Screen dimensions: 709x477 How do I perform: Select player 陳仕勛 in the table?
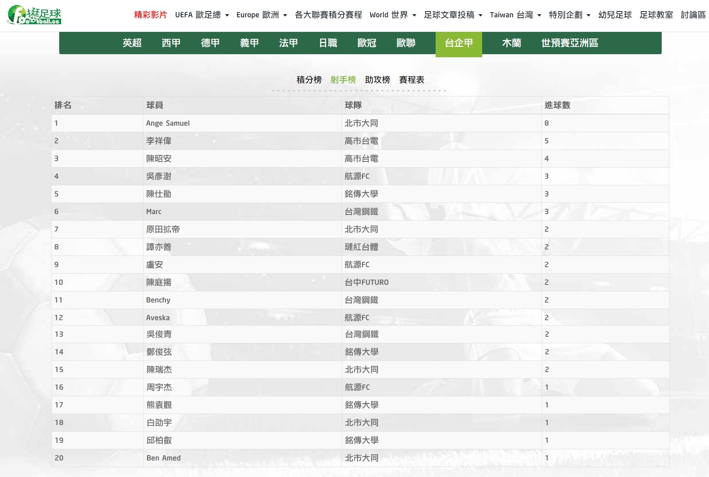click(x=159, y=194)
